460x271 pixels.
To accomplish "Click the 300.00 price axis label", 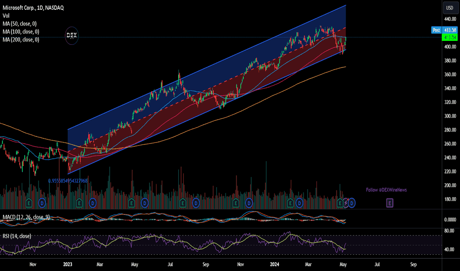I will coord(450,116).
